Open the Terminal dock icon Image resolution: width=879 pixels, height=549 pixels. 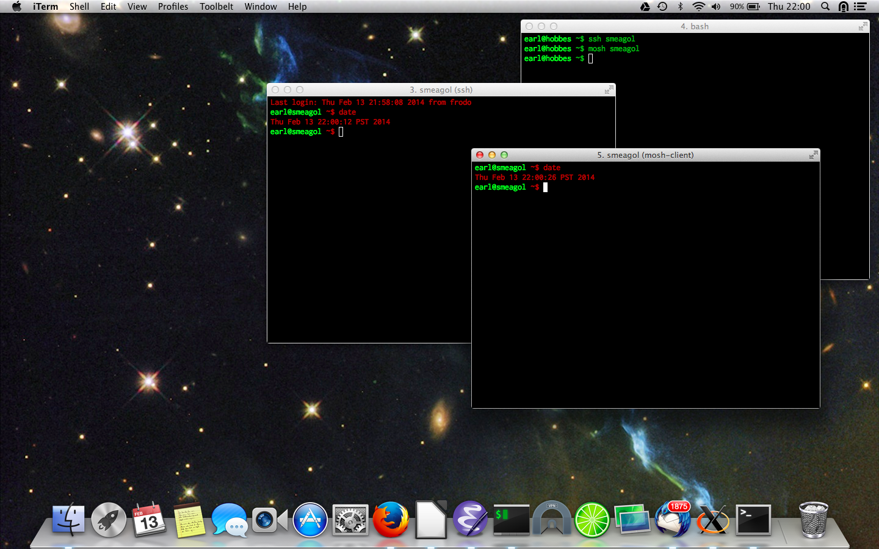(x=753, y=520)
